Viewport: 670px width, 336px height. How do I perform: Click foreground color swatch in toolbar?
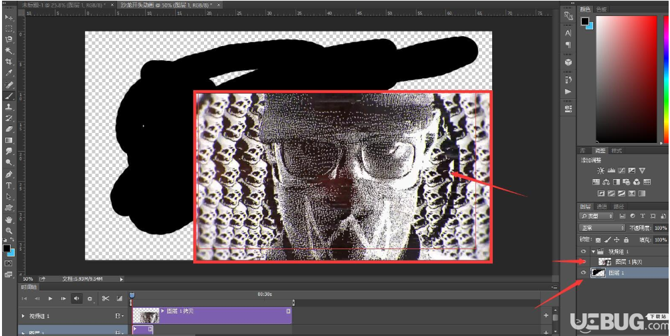pos(7,248)
